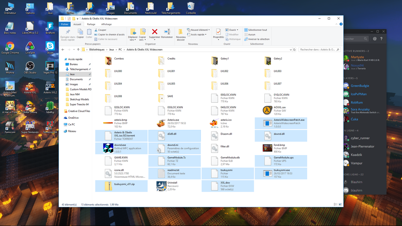Select the AOXXL.sav Half-Life icon file
Image resolution: width=402 pixels, height=226 pixels.
pos(281,110)
